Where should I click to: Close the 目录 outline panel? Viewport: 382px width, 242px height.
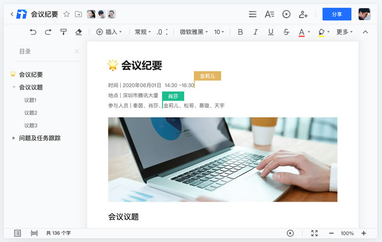point(76,51)
